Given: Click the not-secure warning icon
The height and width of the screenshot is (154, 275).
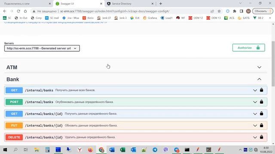Looking at the screenshot, I should 34,11.
